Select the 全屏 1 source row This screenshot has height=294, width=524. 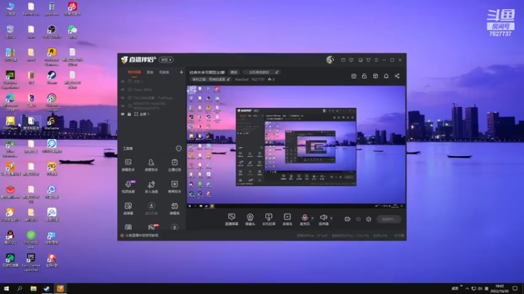click(151, 114)
